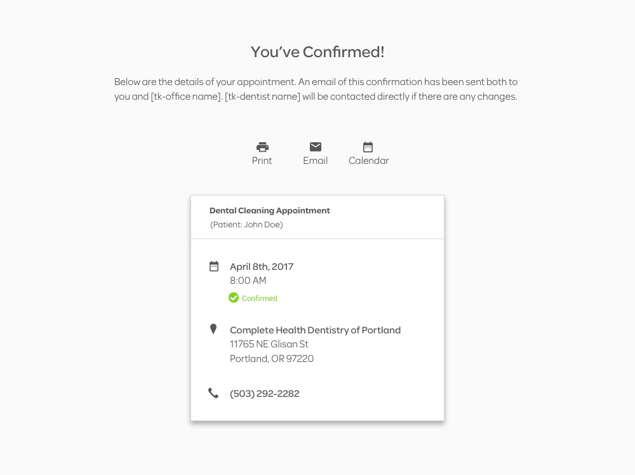Click the Dental Cleaning Appointment title
The height and width of the screenshot is (475, 635).
pyautogui.click(x=270, y=211)
